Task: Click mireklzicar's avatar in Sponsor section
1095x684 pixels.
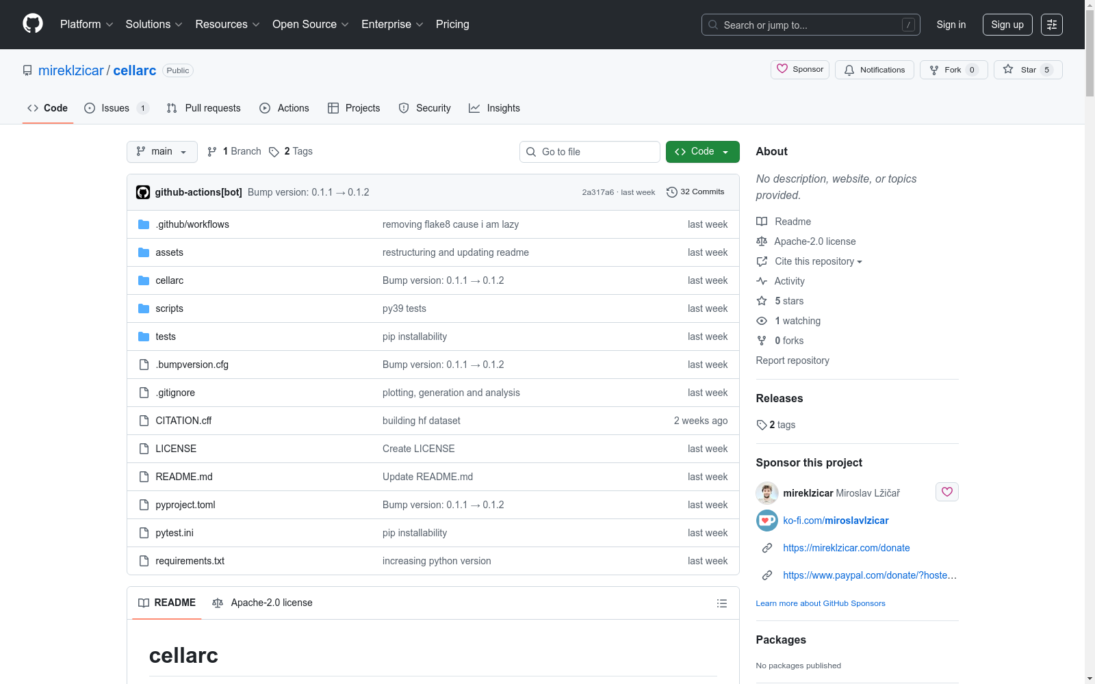Action: pyautogui.click(x=767, y=493)
